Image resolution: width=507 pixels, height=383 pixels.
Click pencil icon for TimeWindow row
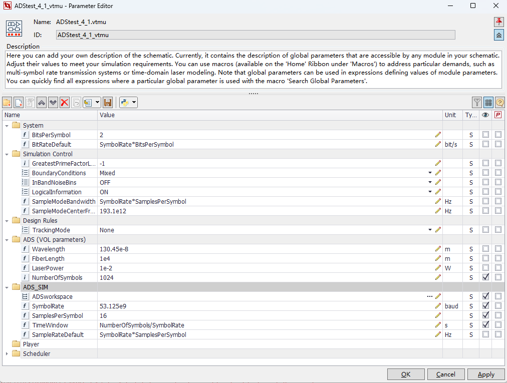tap(438, 325)
